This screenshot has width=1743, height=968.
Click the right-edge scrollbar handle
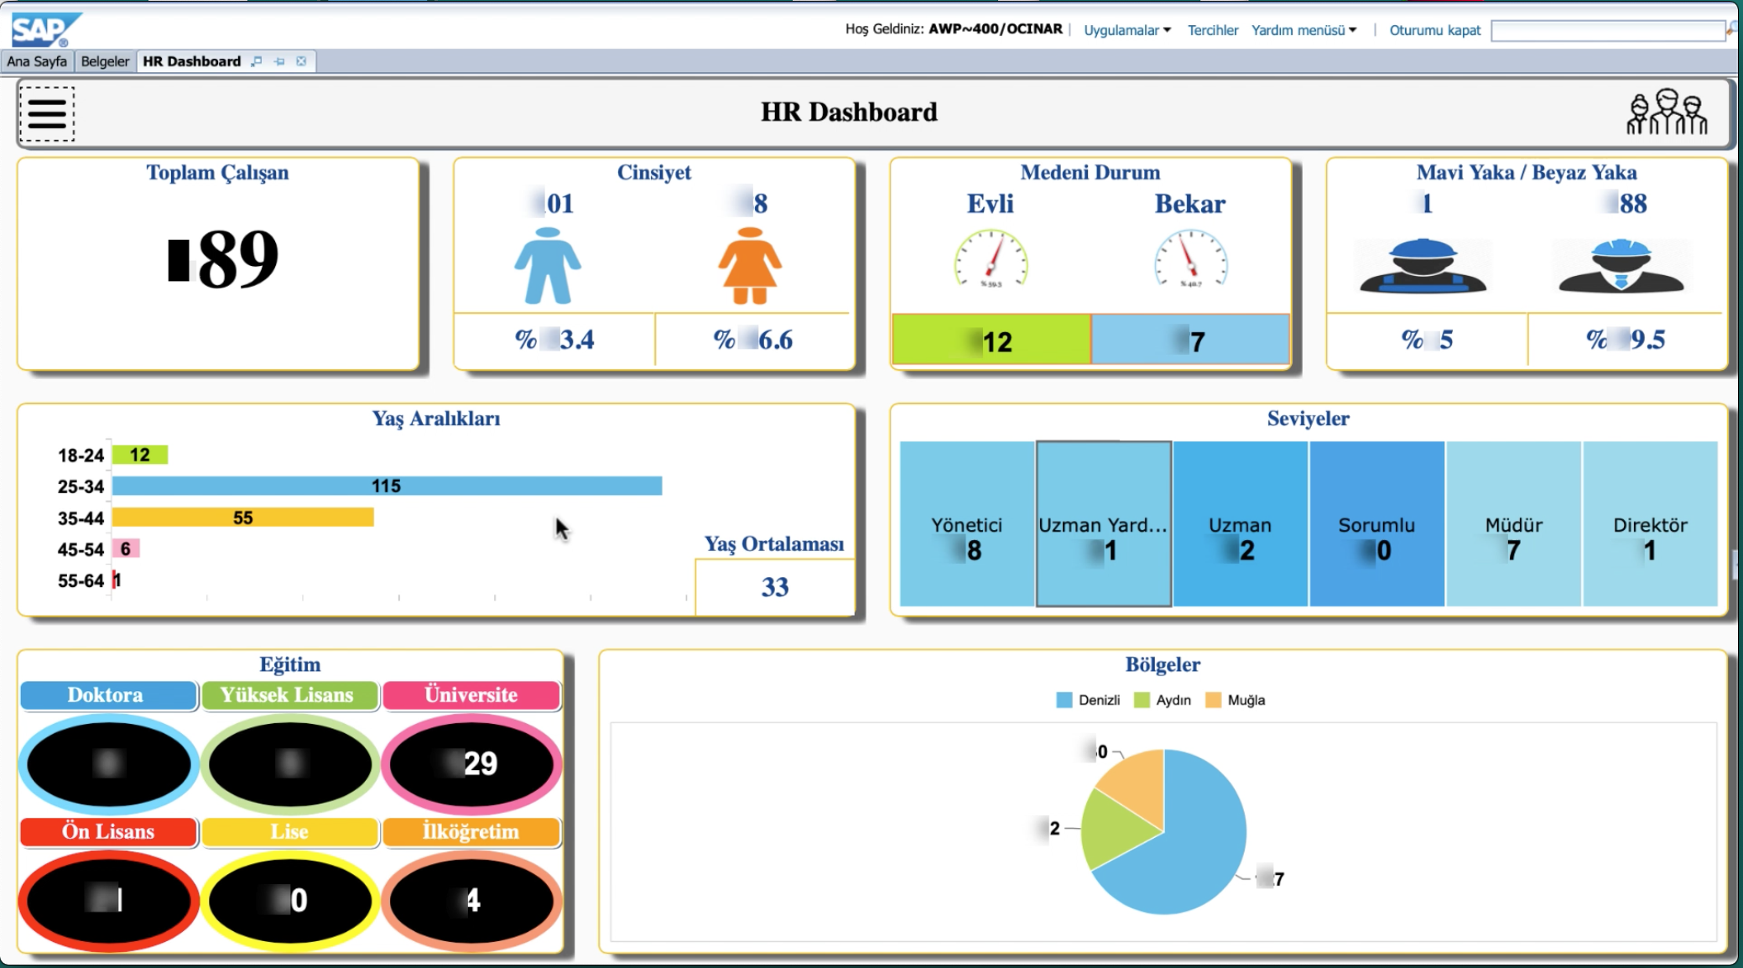click(x=1735, y=565)
